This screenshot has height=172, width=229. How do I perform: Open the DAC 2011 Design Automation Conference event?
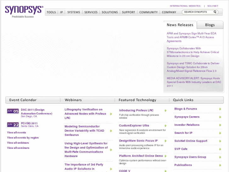coord(37,112)
